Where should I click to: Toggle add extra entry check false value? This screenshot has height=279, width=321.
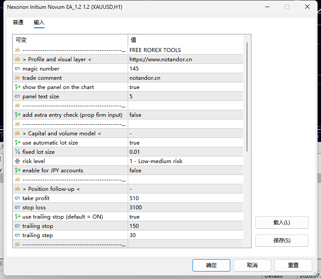tap(185, 115)
